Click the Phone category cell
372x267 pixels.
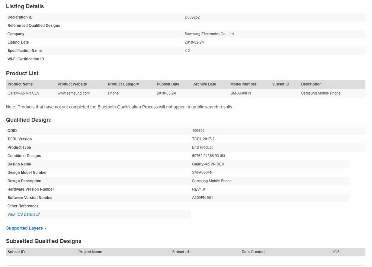tap(113, 93)
